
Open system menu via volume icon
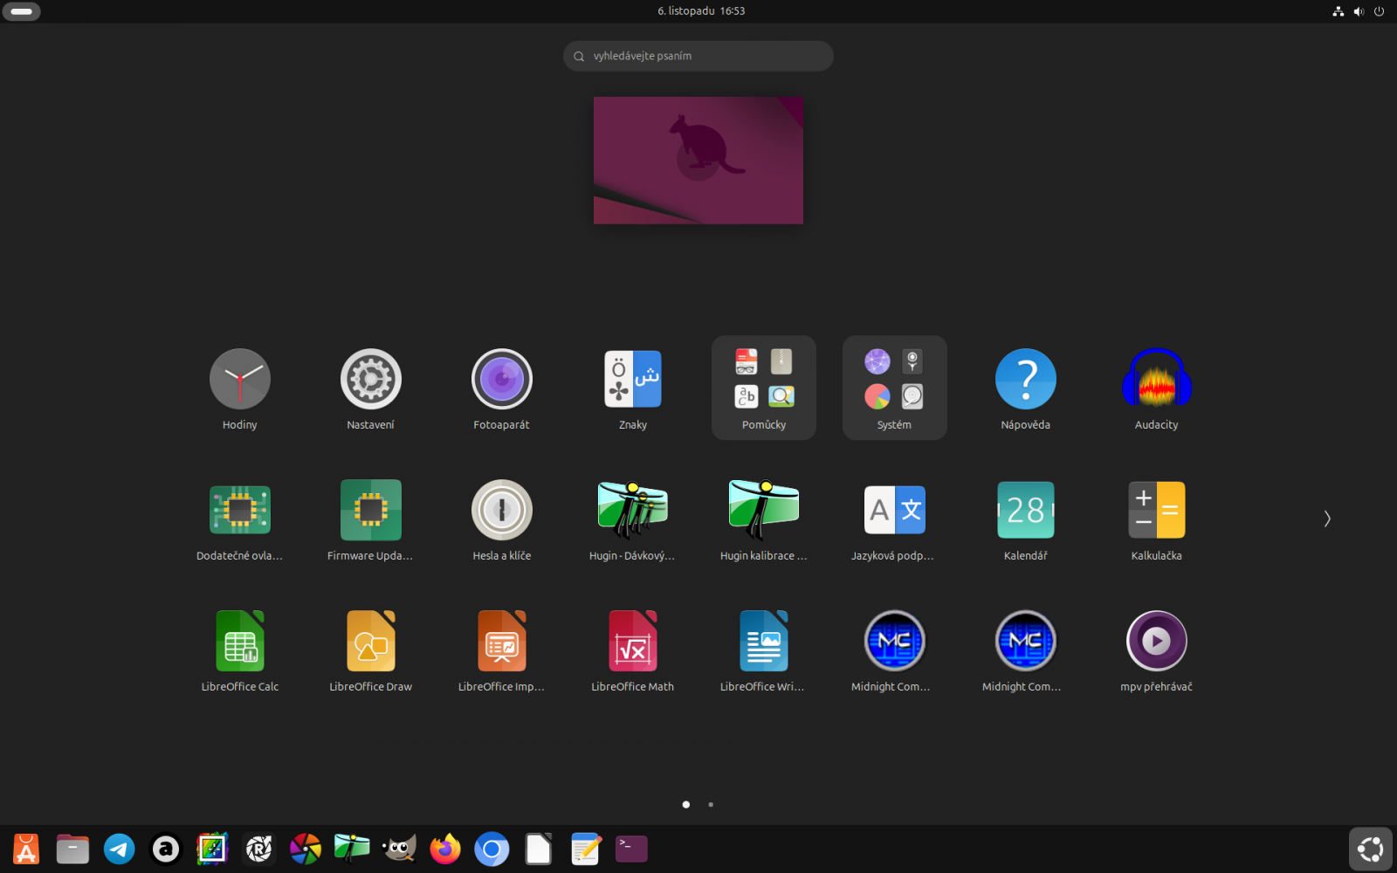click(x=1359, y=11)
